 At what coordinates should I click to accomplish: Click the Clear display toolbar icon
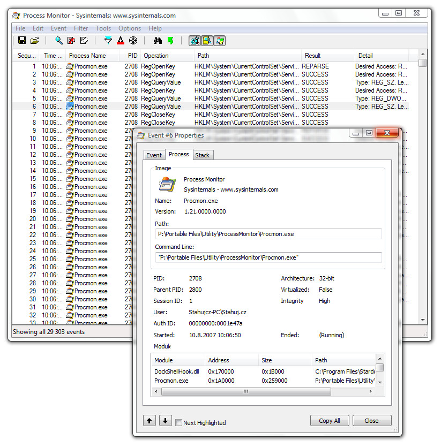click(x=84, y=40)
